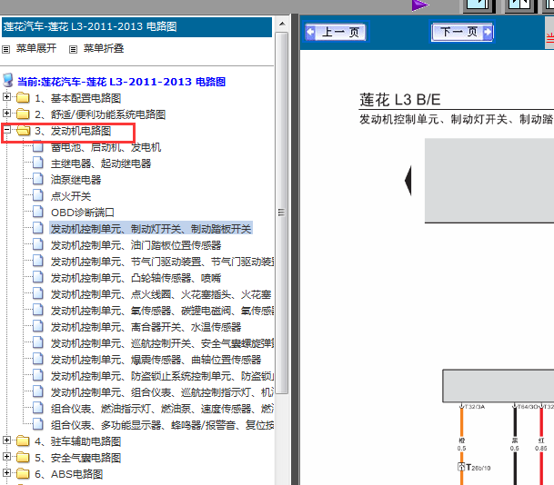Open page 发动机控制单元、节气门驱动装置
The image size is (554, 485).
[162, 262]
